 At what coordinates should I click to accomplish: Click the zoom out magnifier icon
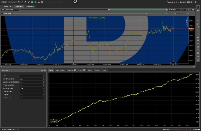click(x=22, y=2)
